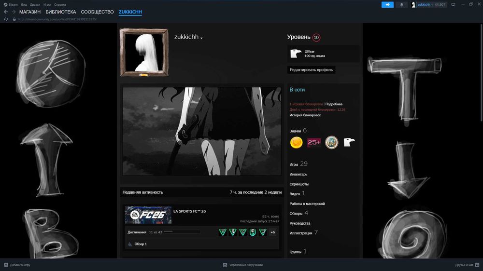The height and width of the screenshot is (271, 483).
Task: Show the +6 more achievements
Action: coord(272,232)
